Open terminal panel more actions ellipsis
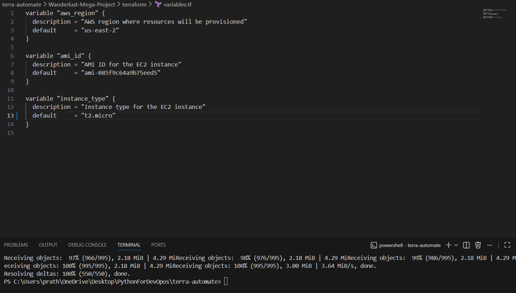516x293 pixels. 490,245
